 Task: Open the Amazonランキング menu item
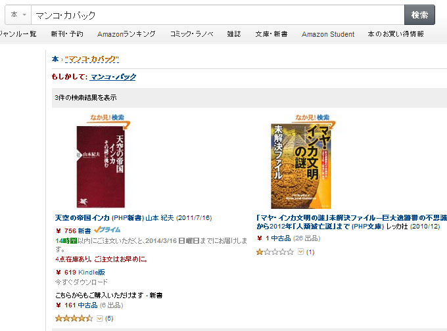click(x=126, y=34)
